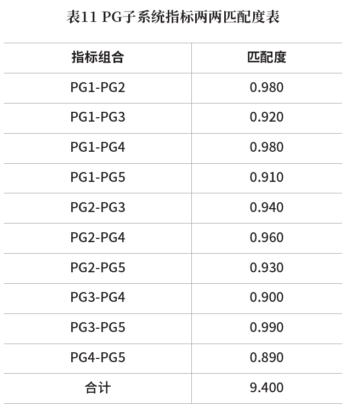Viewport: 347px width, 406px height.
Task: Click the PG1-PG2 row label
Action: pyautogui.click(x=98, y=88)
